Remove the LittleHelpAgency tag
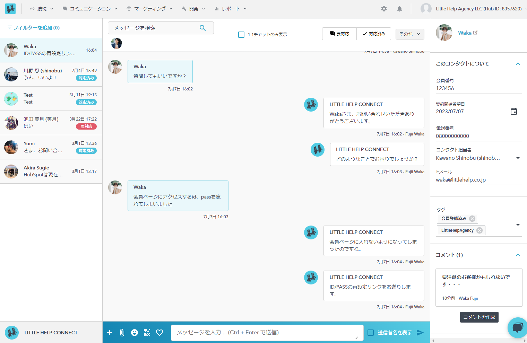Screen dimensions: 527x343 click(x=480, y=230)
